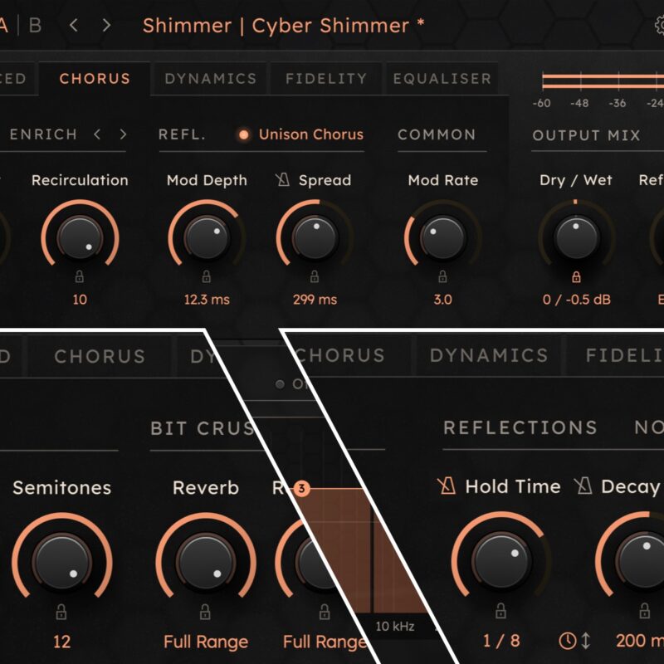Click the lock icon below Mod Rate
Image resolution: width=664 pixels, height=664 pixels.
442,276
